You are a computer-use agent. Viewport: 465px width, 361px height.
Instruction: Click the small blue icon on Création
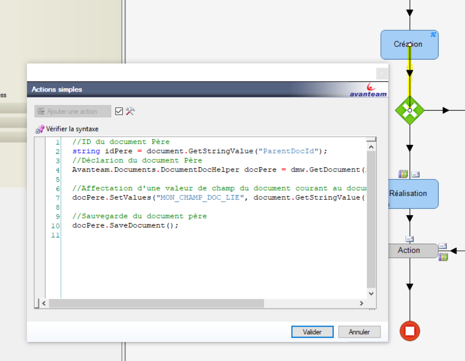click(x=433, y=35)
